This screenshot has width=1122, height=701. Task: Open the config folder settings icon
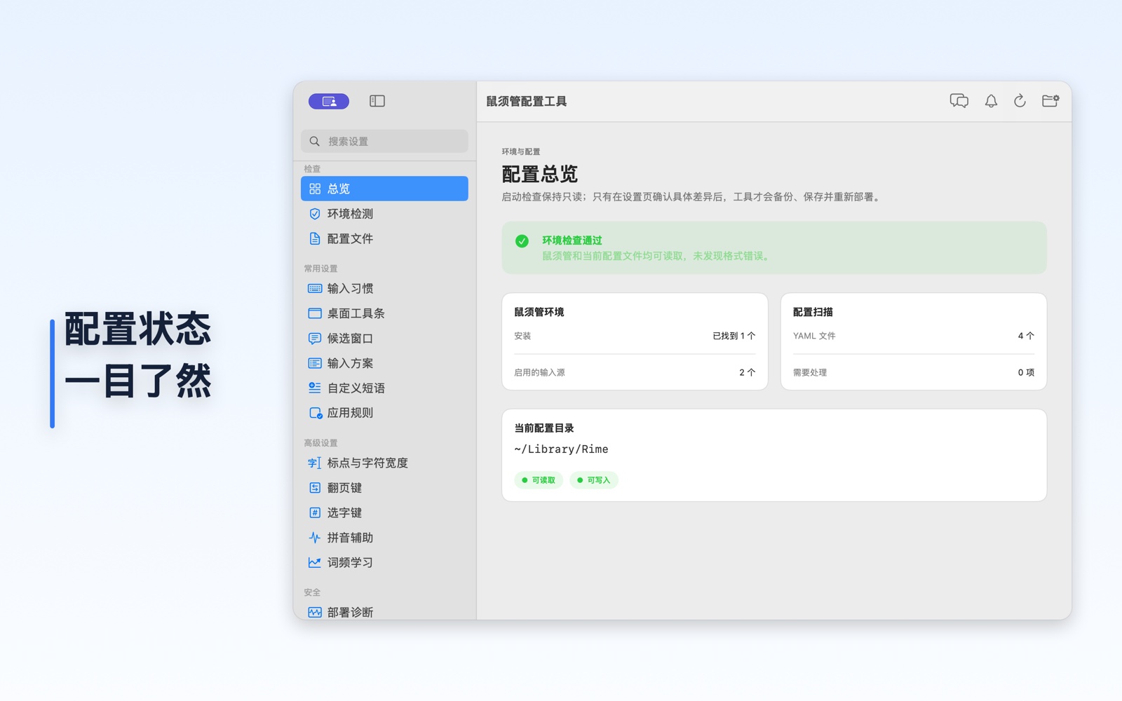(x=1050, y=101)
